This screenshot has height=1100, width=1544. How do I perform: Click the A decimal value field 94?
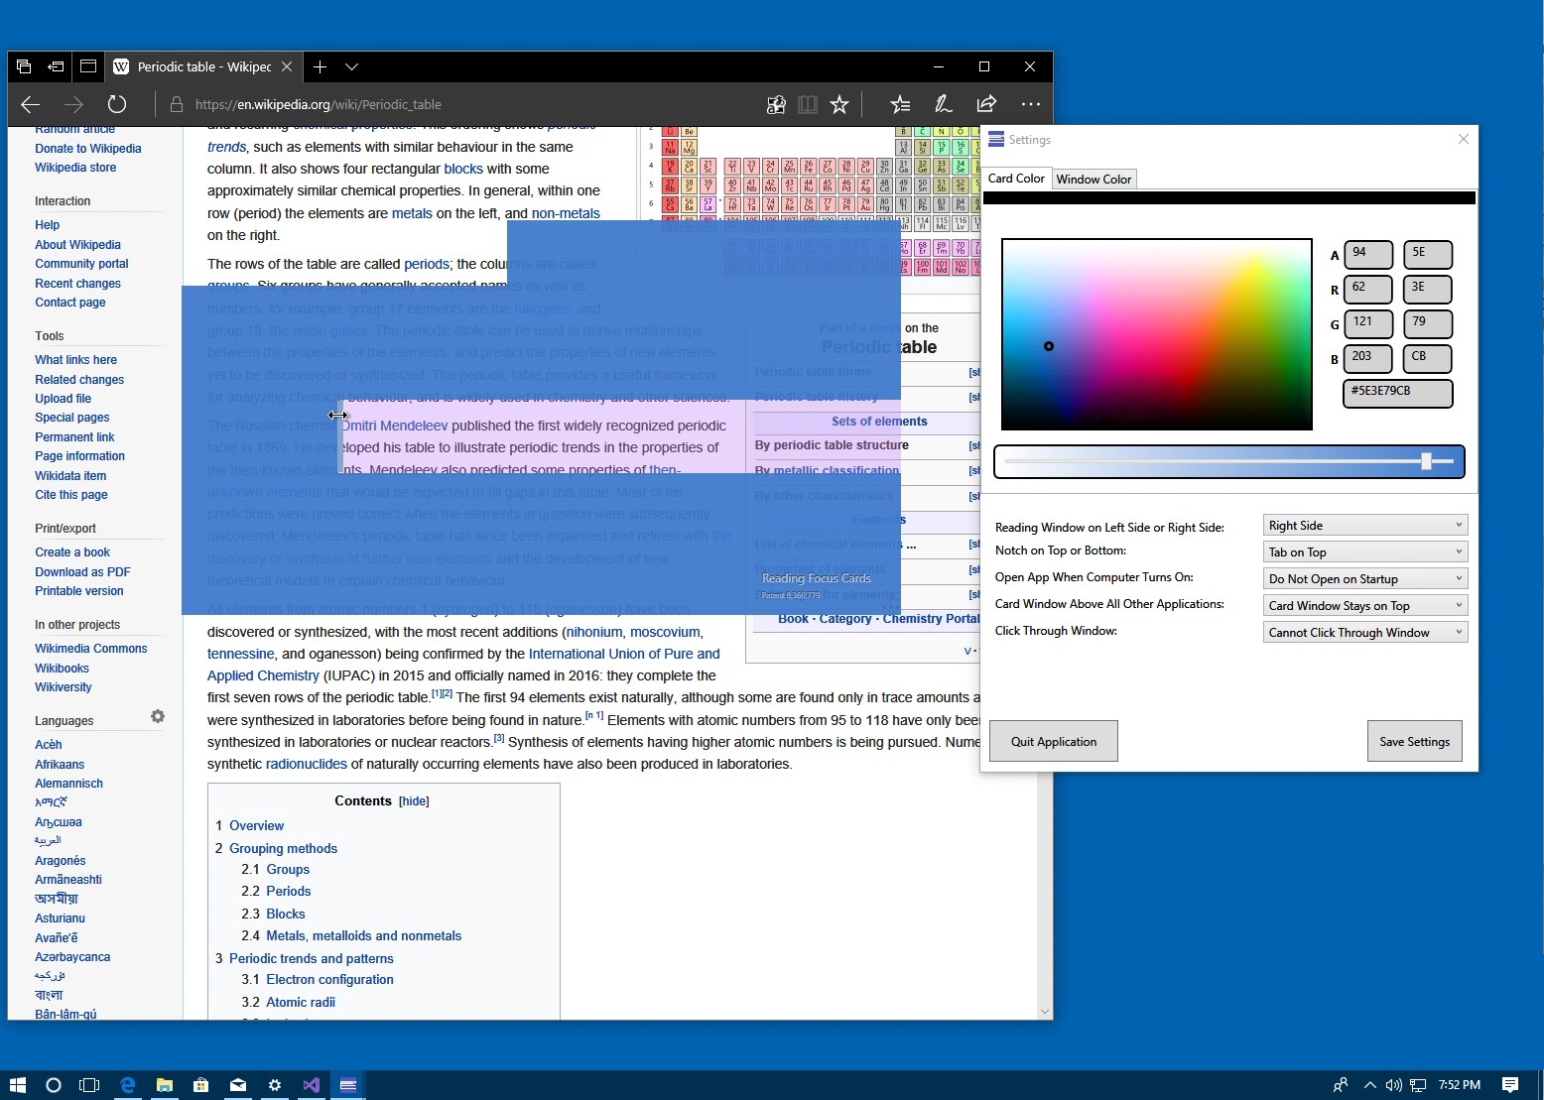(x=1368, y=255)
